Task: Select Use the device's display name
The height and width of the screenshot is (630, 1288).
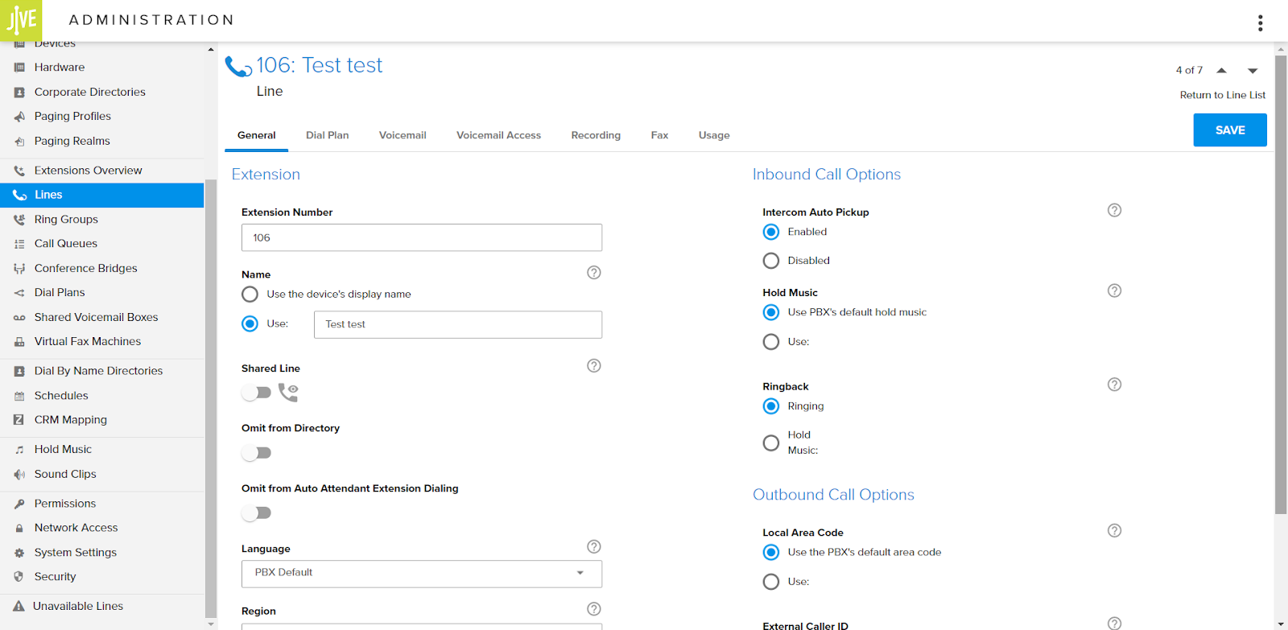Action: coord(250,294)
